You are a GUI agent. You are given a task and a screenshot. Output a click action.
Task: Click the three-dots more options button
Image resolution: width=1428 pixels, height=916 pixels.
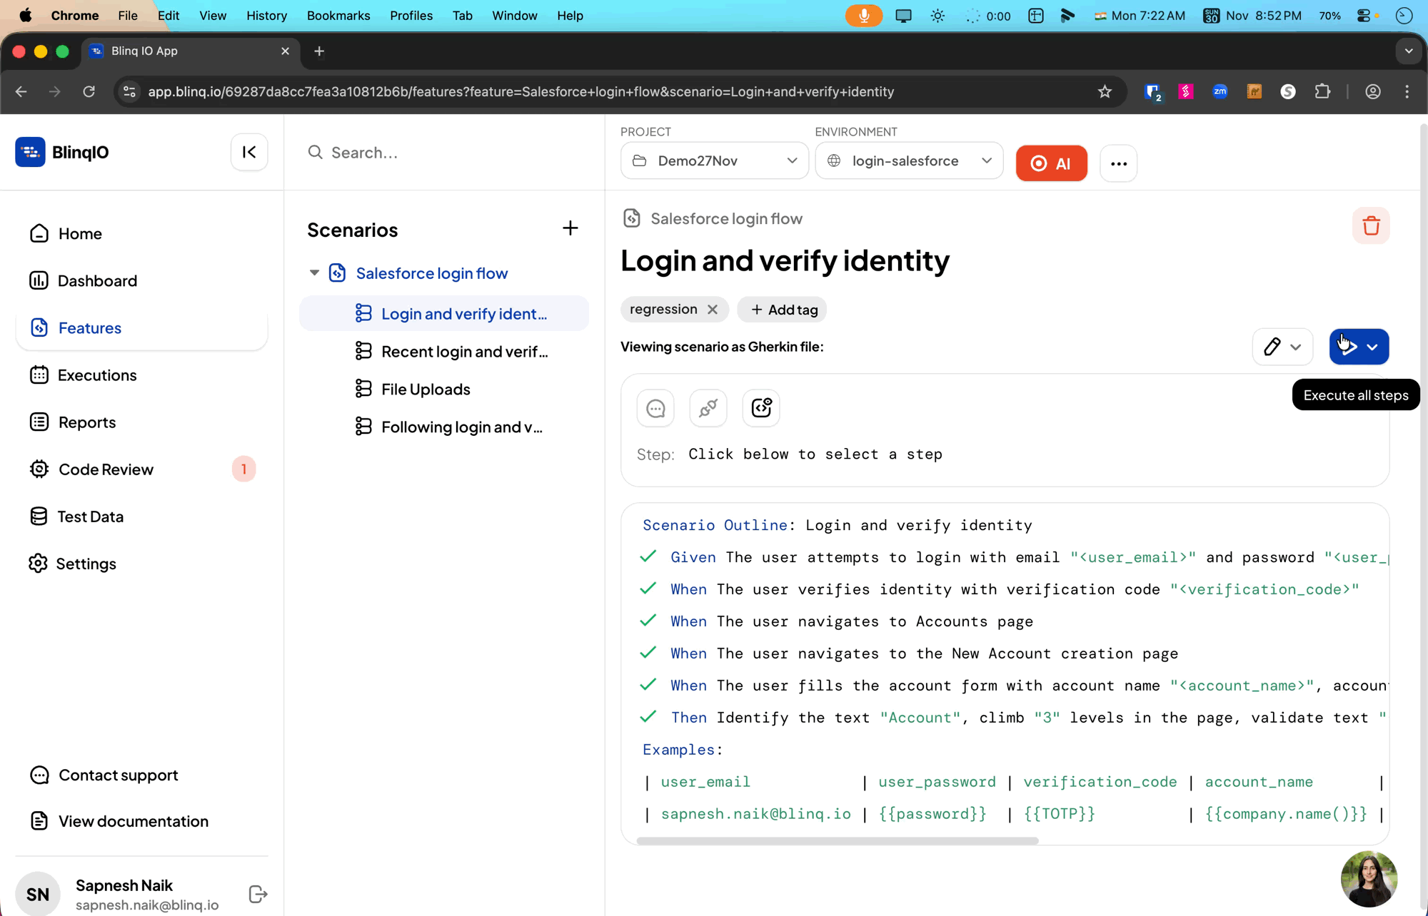1118,163
